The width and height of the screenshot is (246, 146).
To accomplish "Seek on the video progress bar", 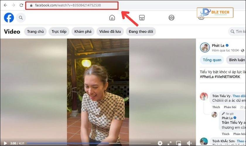I will click(89, 143).
